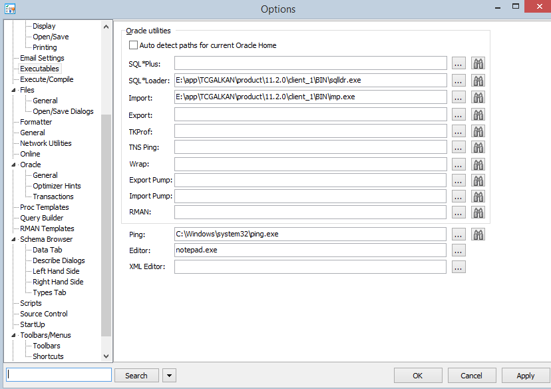Screen dimensions: 551x389
Task: Collapse the Files tree node
Action: click(14, 90)
